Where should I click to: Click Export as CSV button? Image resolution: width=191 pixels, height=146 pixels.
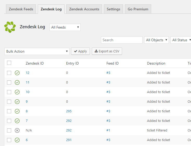(x=107, y=51)
